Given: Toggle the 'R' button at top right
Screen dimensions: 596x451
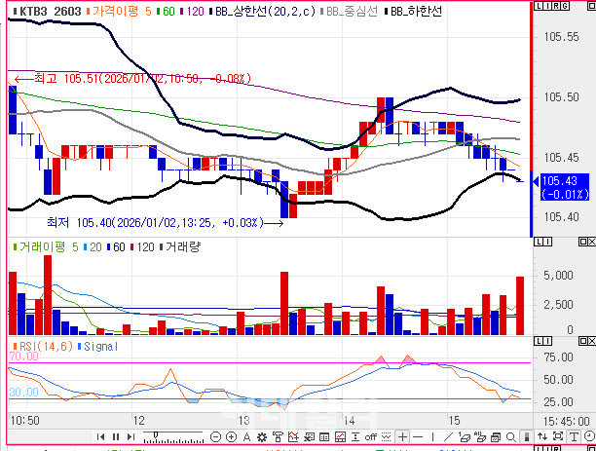Looking at the screenshot, I should click(555, 8).
